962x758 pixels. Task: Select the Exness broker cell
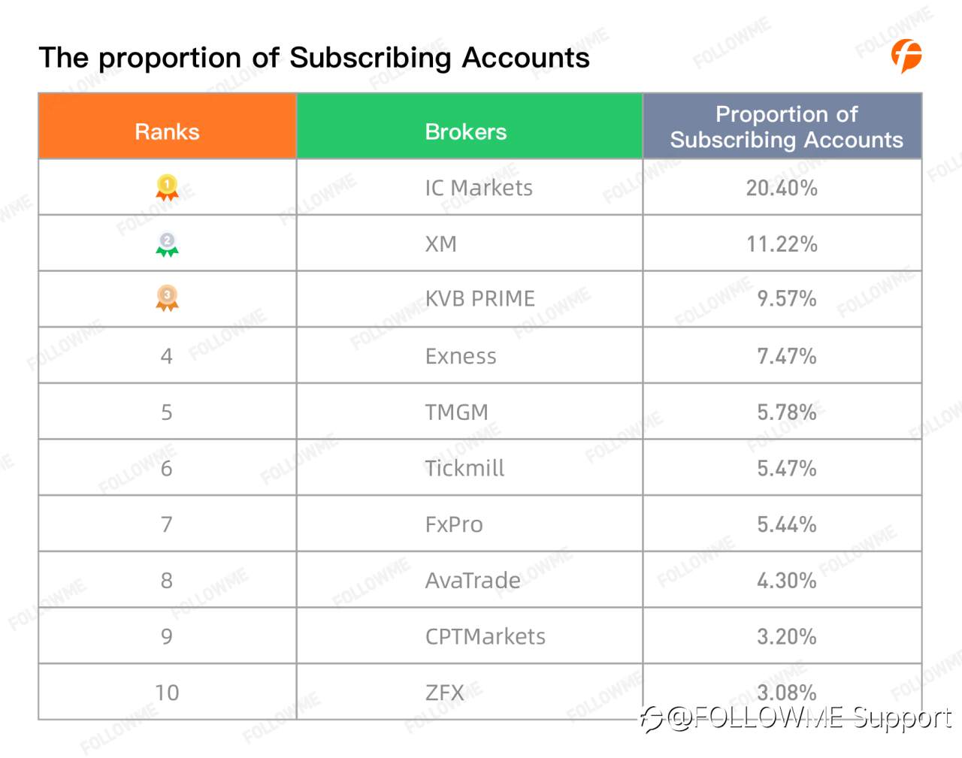[470, 355]
